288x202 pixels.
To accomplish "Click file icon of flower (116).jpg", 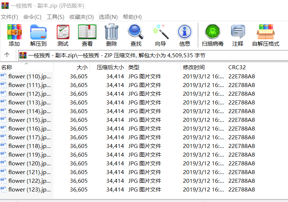I will coord(3,128).
